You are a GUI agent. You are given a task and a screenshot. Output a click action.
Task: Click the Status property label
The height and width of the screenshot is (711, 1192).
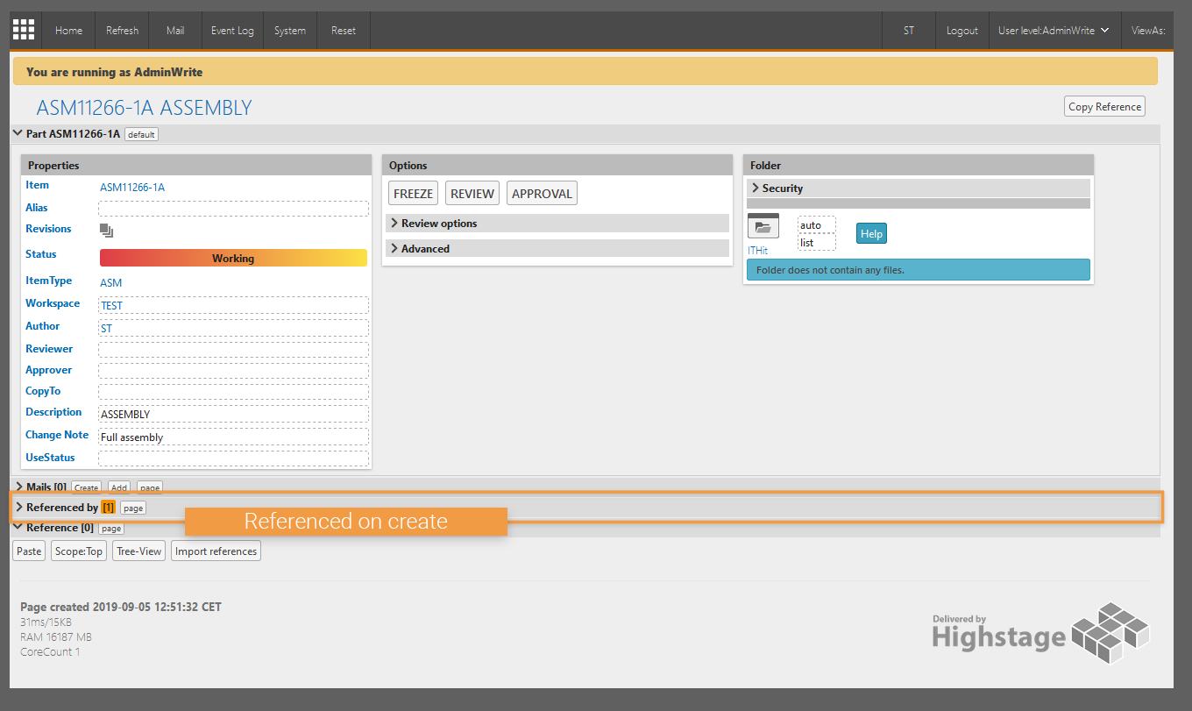coord(40,254)
